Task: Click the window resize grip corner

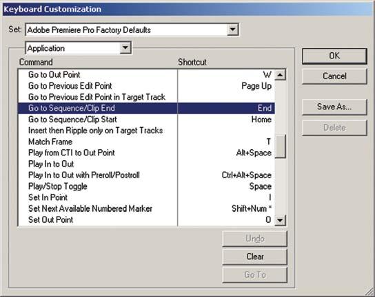Action: [x=369, y=291]
